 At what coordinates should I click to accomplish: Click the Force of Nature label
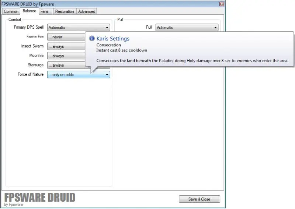(x=31, y=75)
